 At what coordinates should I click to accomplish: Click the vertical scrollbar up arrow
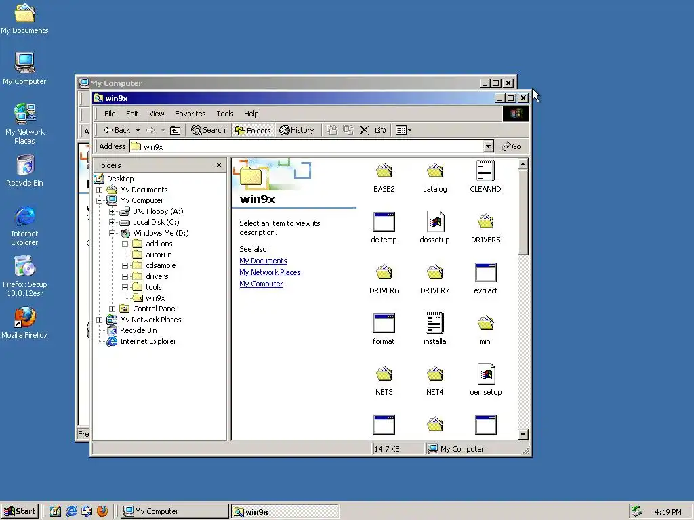tap(523, 165)
